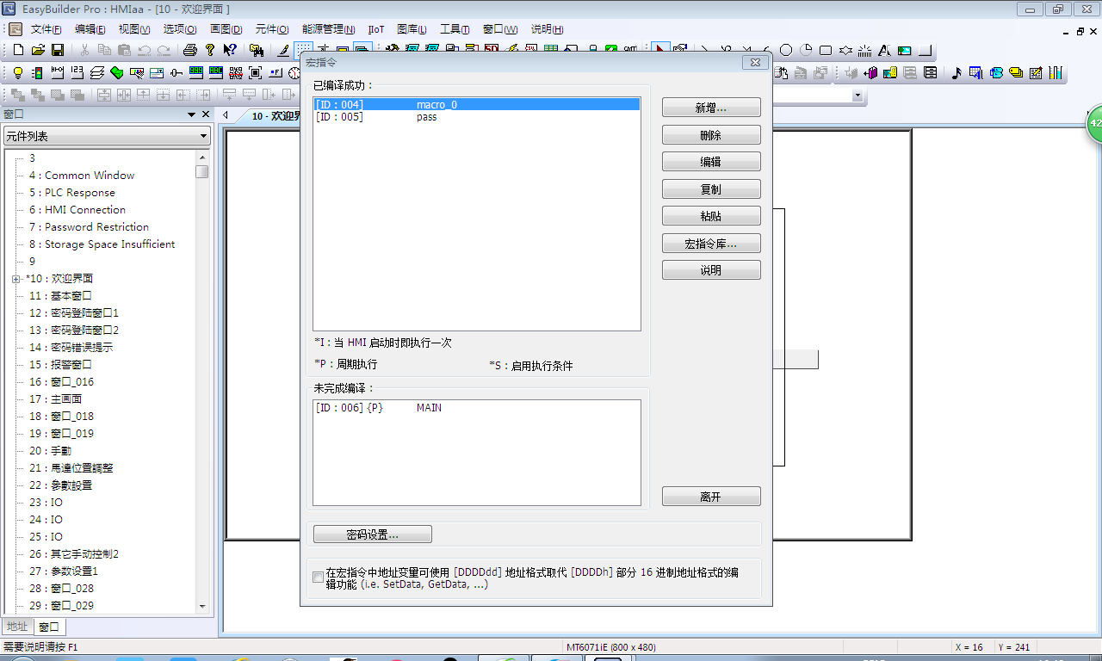Select the circle drawing tool
This screenshot has height=661, width=1102.
[x=786, y=50]
